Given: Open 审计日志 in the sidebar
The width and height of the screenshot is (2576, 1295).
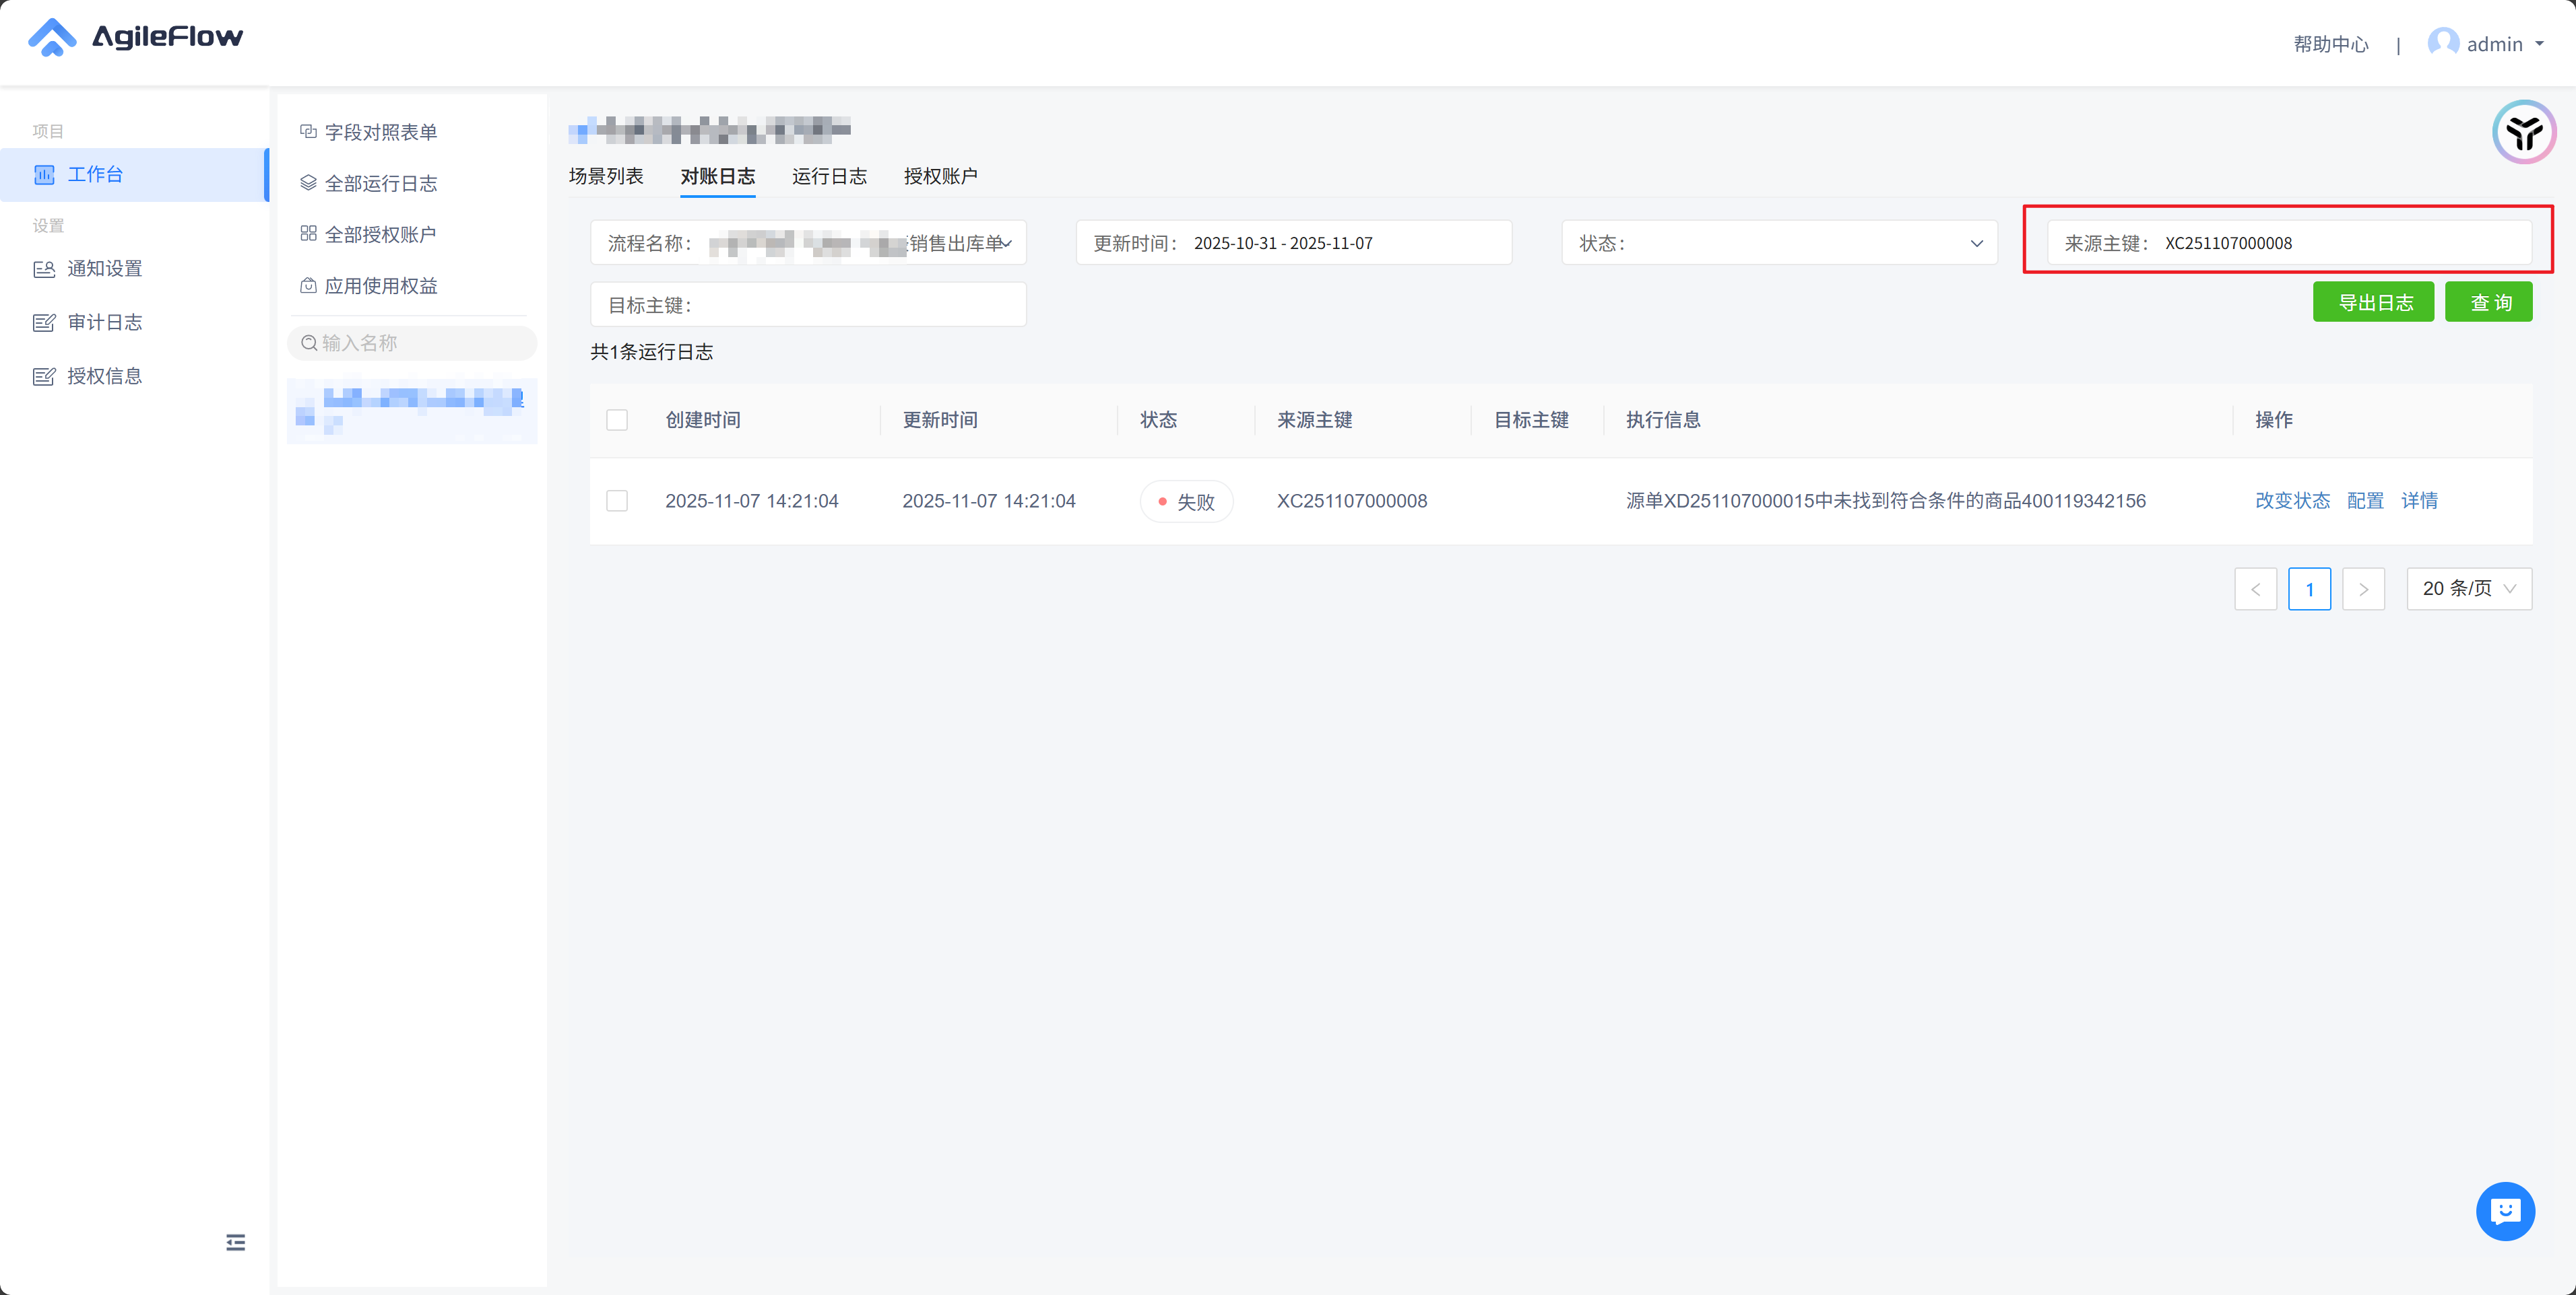Looking at the screenshot, I should (104, 322).
